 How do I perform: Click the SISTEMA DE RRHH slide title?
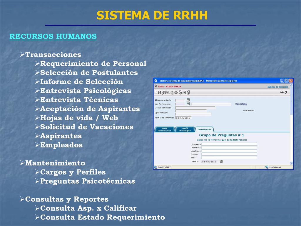click(152, 15)
